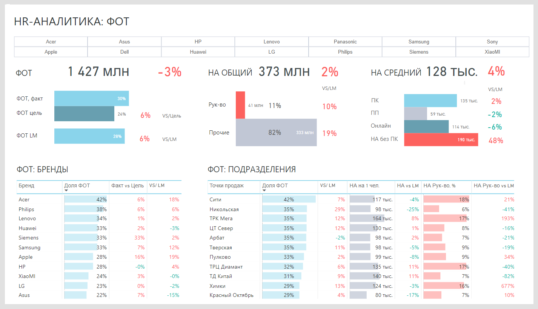Click the ПП 59 тыс. bar
The height and width of the screenshot is (309, 538).
(415, 113)
